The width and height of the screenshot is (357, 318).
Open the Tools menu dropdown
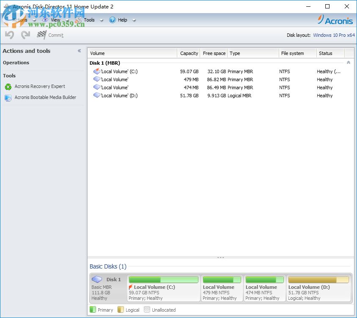[101, 20]
